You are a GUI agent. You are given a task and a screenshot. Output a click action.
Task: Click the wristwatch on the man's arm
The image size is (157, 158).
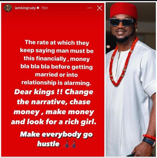[x=149, y=142]
